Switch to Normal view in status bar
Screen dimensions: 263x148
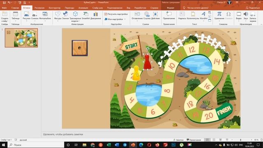pyautogui.click(x=207, y=140)
